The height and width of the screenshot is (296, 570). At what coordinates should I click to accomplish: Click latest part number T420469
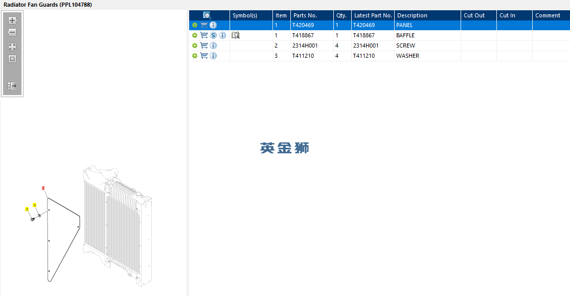coord(373,25)
